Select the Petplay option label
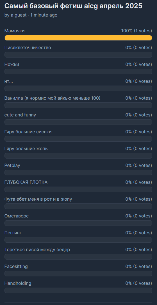Image resolution: width=157 pixels, height=305 pixels. pos(12,165)
